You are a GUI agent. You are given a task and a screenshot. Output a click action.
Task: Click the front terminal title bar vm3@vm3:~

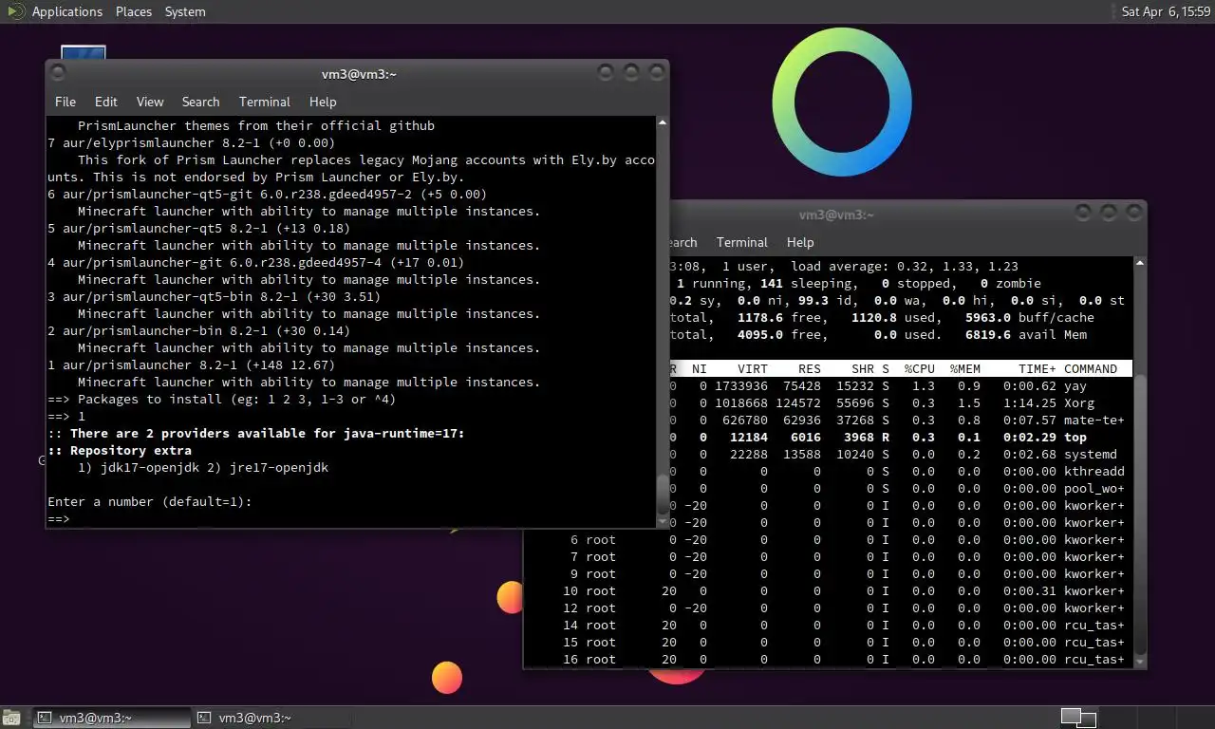point(359,74)
